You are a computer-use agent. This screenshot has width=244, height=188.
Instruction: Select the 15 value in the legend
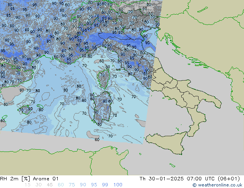pos(27,185)
